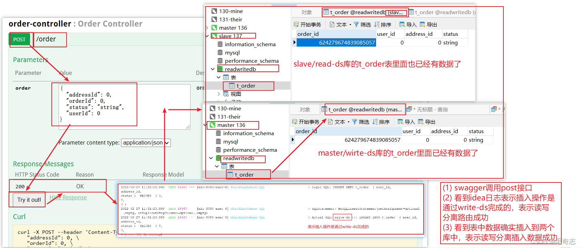Expand the 视图 views node in upper tree
Screen dimensions: 581x248
[219, 94]
